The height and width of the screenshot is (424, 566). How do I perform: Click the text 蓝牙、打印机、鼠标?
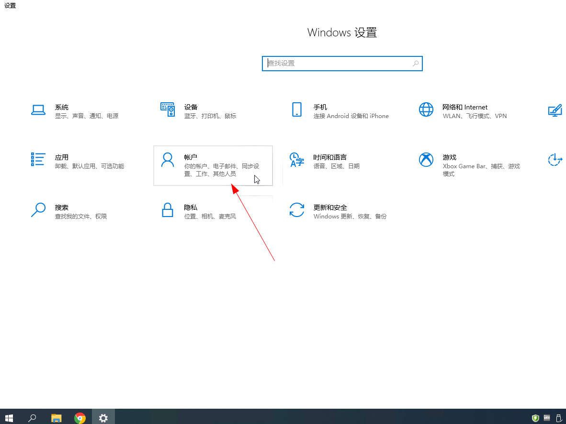[210, 116]
